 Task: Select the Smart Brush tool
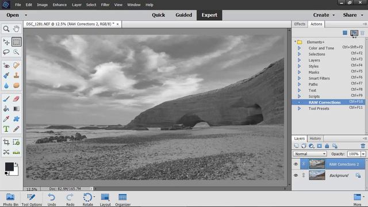[6, 75]
